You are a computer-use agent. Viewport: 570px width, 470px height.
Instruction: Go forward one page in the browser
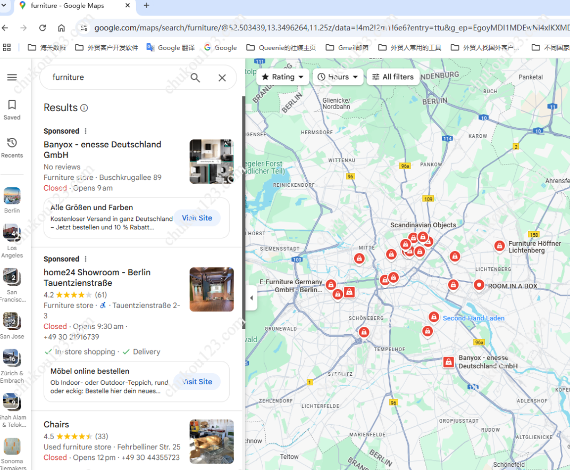click(x=23, y=28)
